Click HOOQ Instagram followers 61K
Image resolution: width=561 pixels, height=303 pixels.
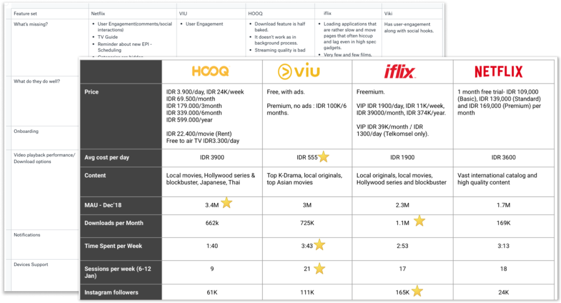pos(212,292)
